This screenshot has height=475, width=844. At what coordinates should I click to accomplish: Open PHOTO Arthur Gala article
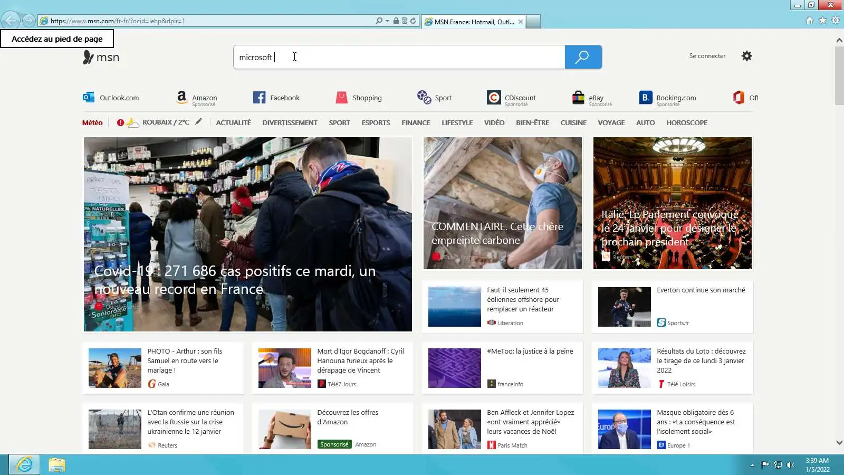tap(163, 368)
